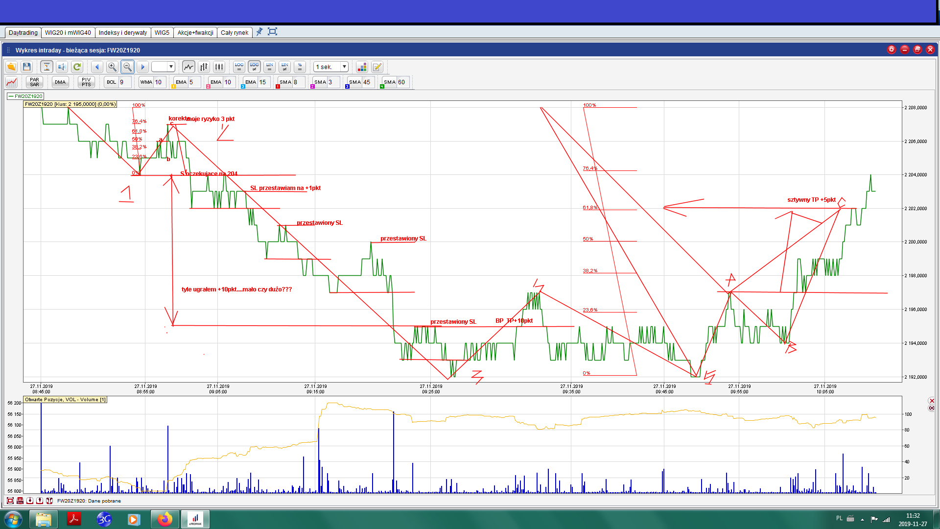The image size is (940, 529).
Task: Click the BOL period value field
Action: click(x=125, y=82)
